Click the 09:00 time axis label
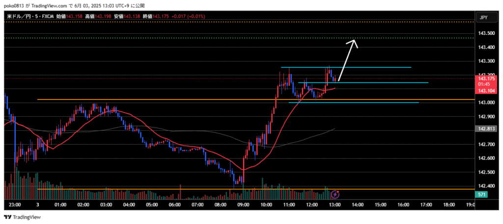 click(x=243, y=204)
